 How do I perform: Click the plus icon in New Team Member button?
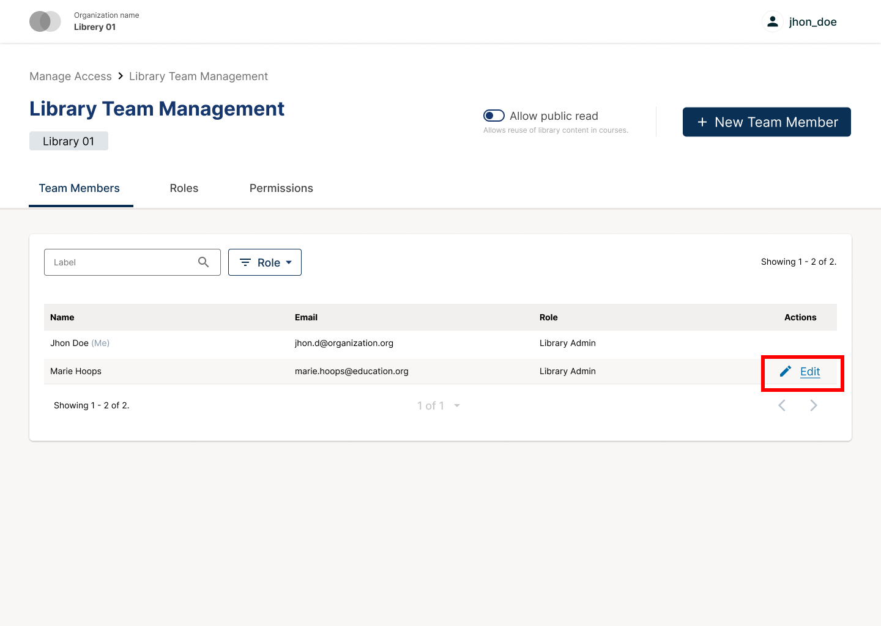702,122
